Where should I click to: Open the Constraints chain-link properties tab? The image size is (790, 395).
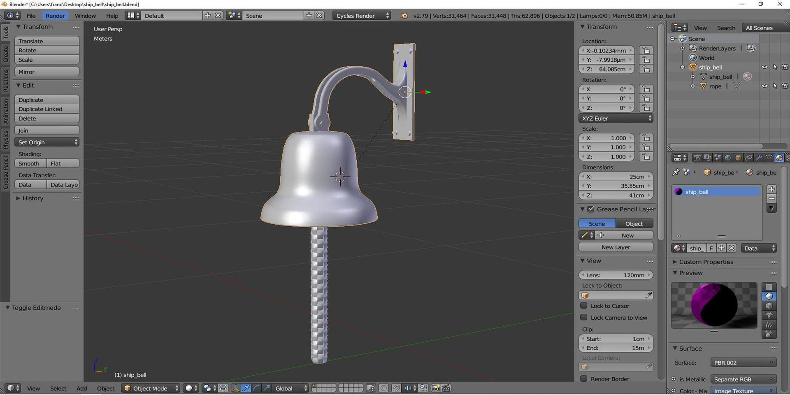click(x=748, y=158)
